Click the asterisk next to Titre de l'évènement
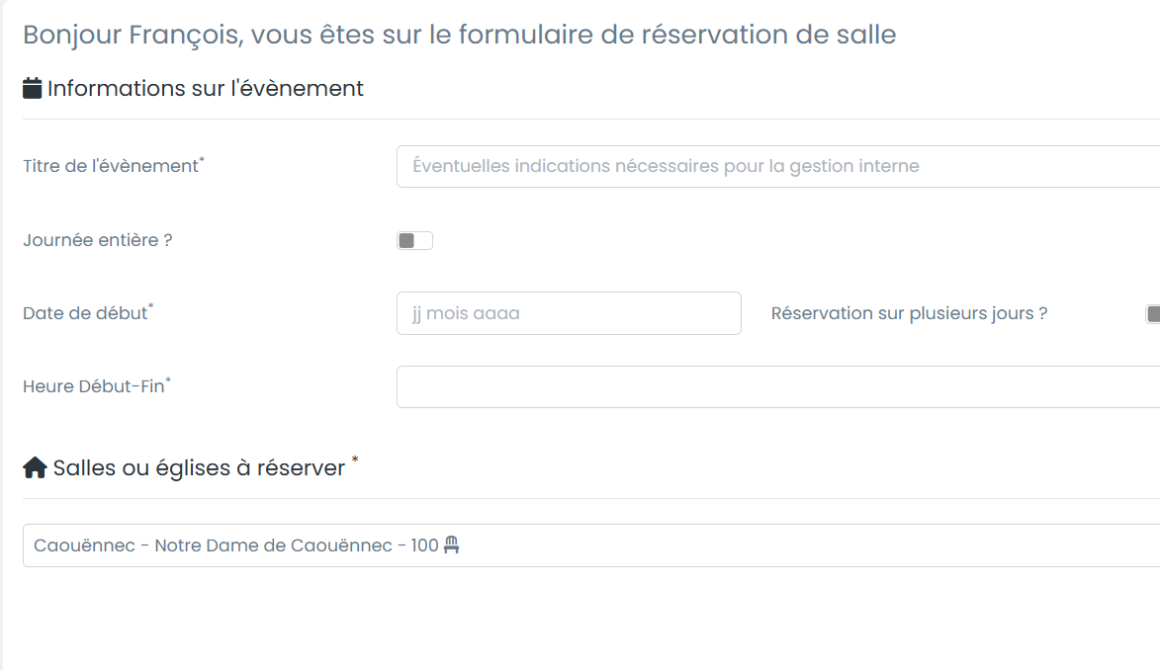Image resolution: width=1160 pixels, height=670 pixels. [203, 160]
